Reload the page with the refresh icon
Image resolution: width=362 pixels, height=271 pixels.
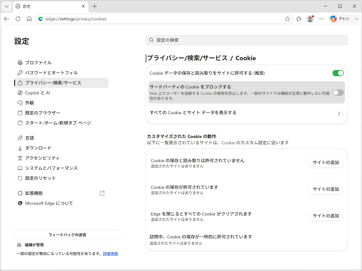pyautogui.click(x=18, y=19)
